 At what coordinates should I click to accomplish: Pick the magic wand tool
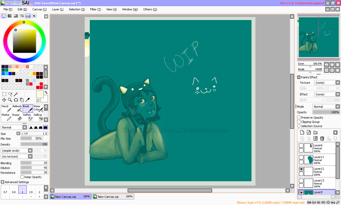click(x=16, y=94)
